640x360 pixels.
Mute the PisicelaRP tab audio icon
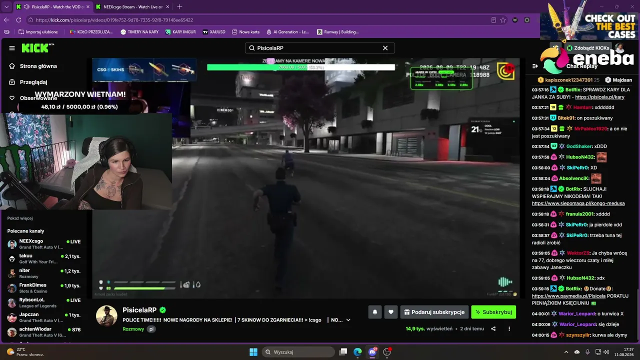tap(26, 6)
